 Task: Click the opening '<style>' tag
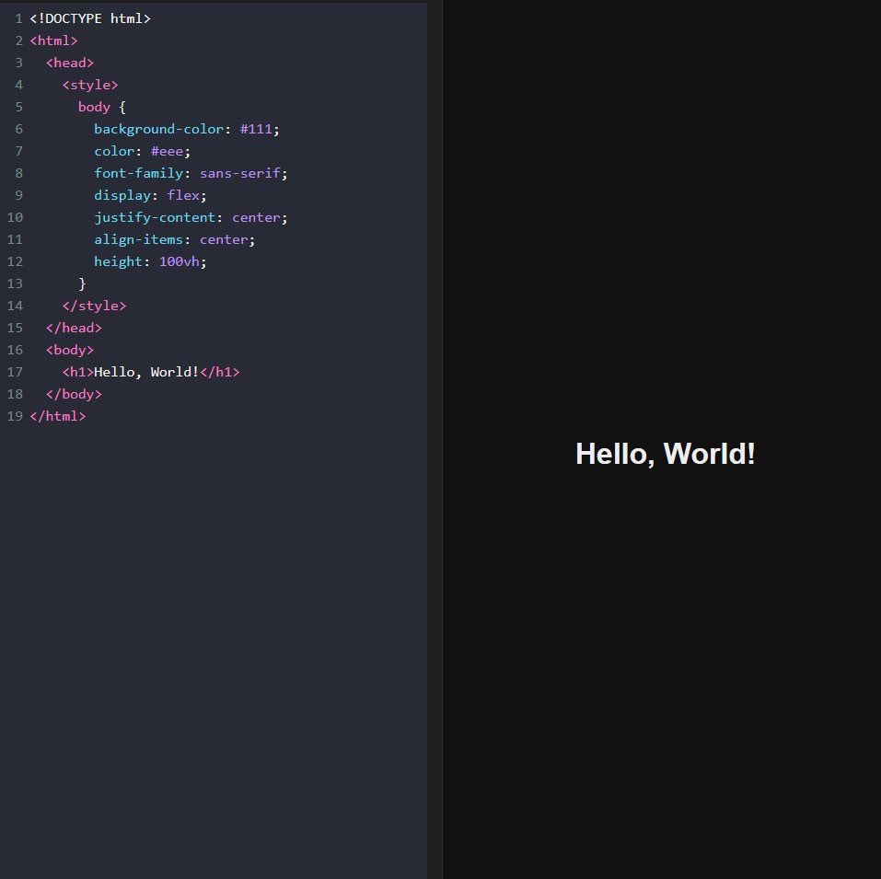click(x=90, y=85)
